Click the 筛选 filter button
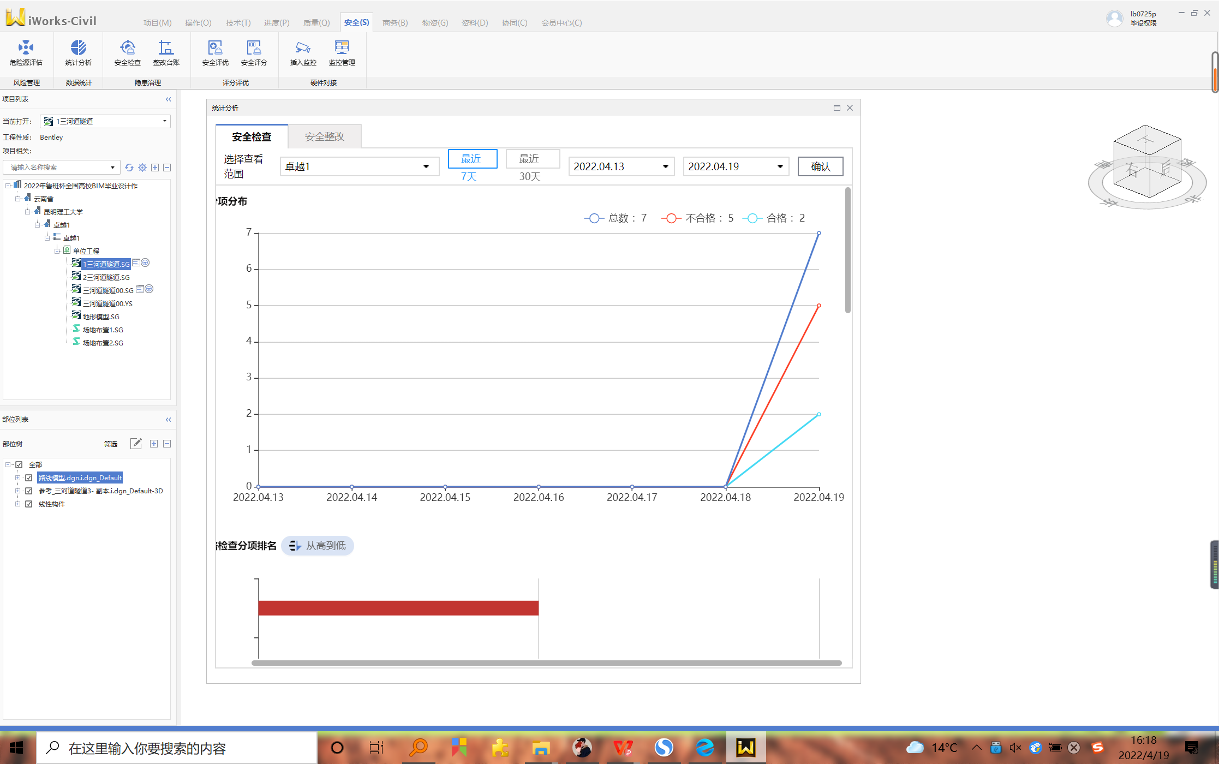 111,444
